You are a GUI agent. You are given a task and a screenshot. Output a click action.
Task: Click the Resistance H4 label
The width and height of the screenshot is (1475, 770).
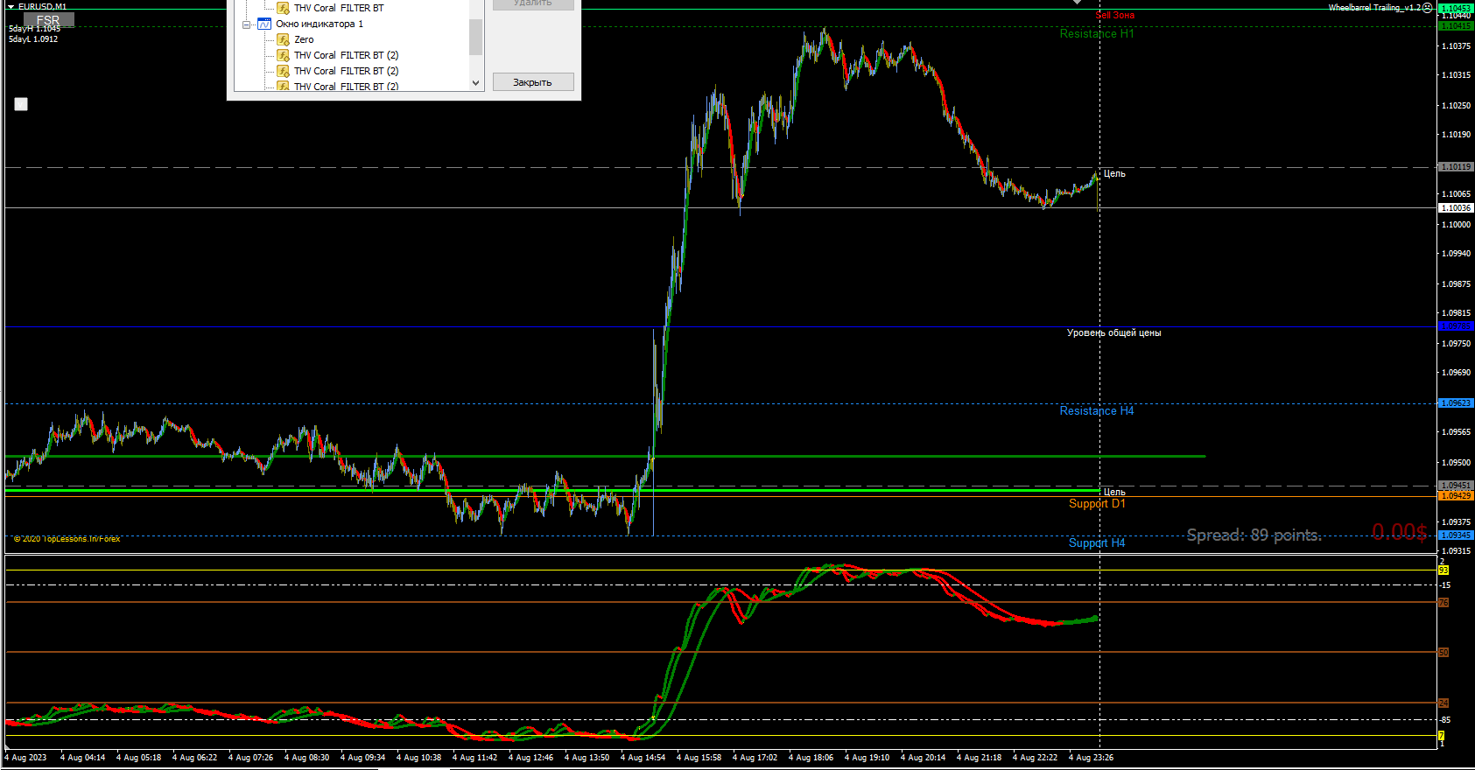pos(1097,410)
